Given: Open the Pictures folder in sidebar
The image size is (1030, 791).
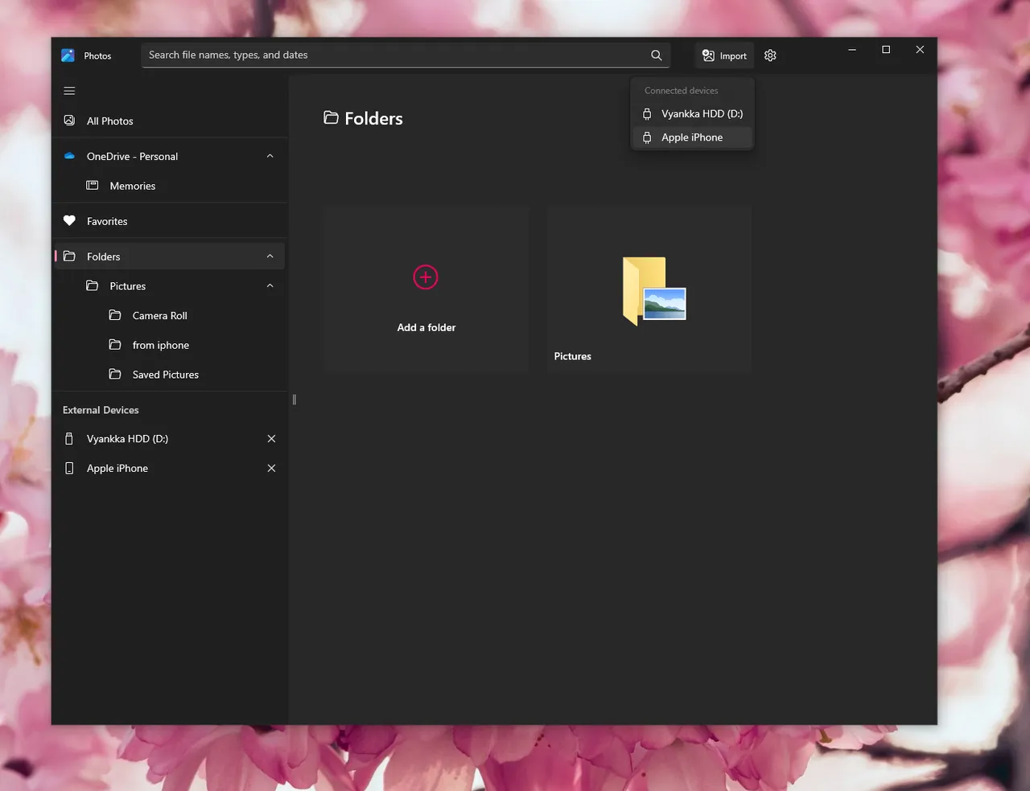Looking at the screenshot, I should pos(170,286).
